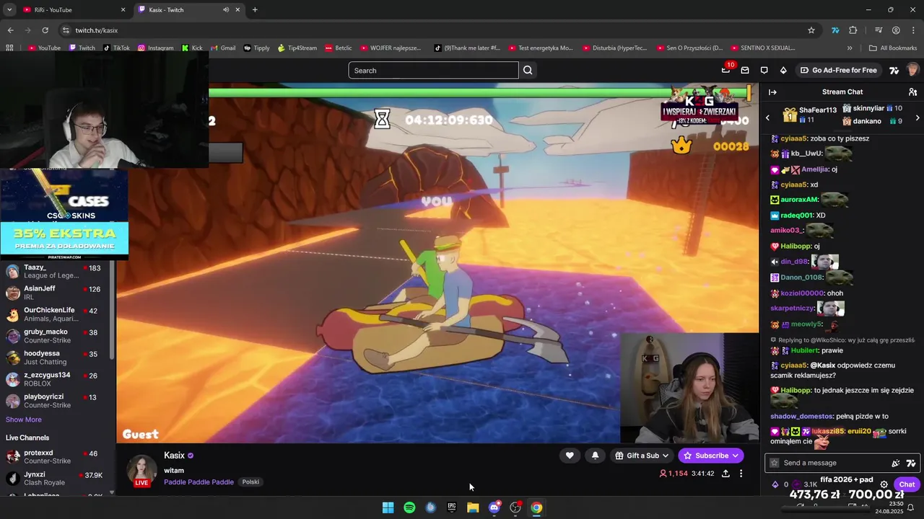Follow the channel with the heart icon
This screenshot has width=924, height=519.
570,456
